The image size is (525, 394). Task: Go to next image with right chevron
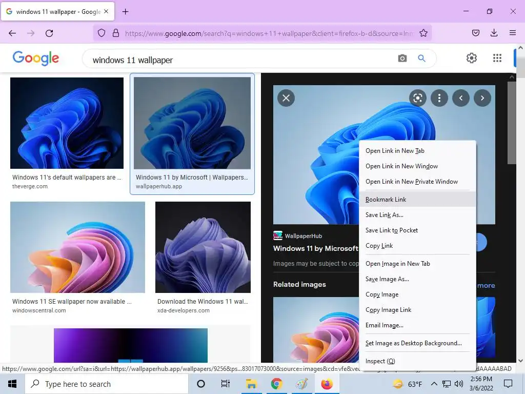(x=482, y=98)
